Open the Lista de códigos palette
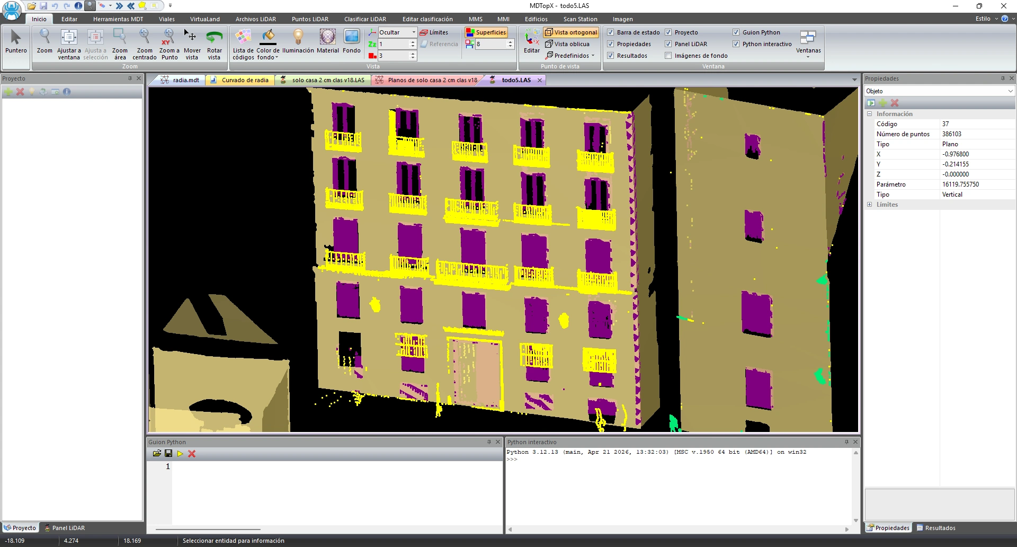 tap(243, 44)
